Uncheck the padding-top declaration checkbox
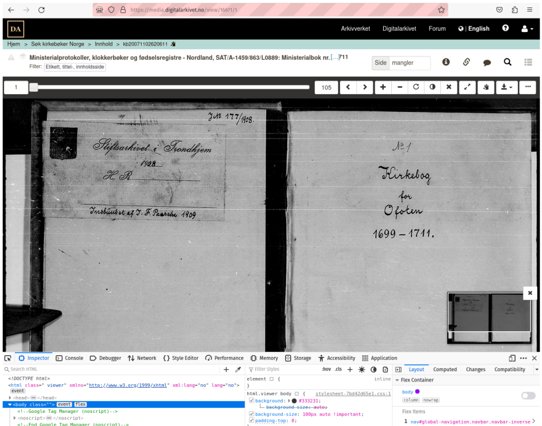The image size is (542, 426). pyautogui.click(x=252, y=420)
